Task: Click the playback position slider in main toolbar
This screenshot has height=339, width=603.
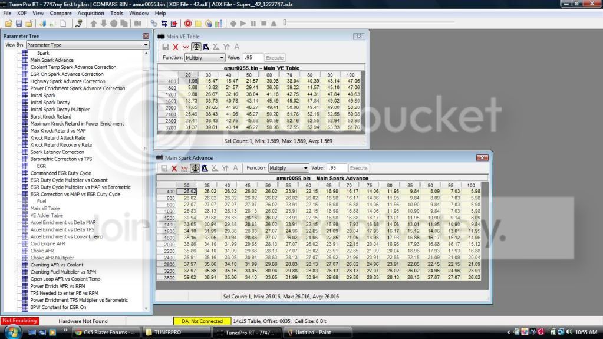Action: [285, 23]
